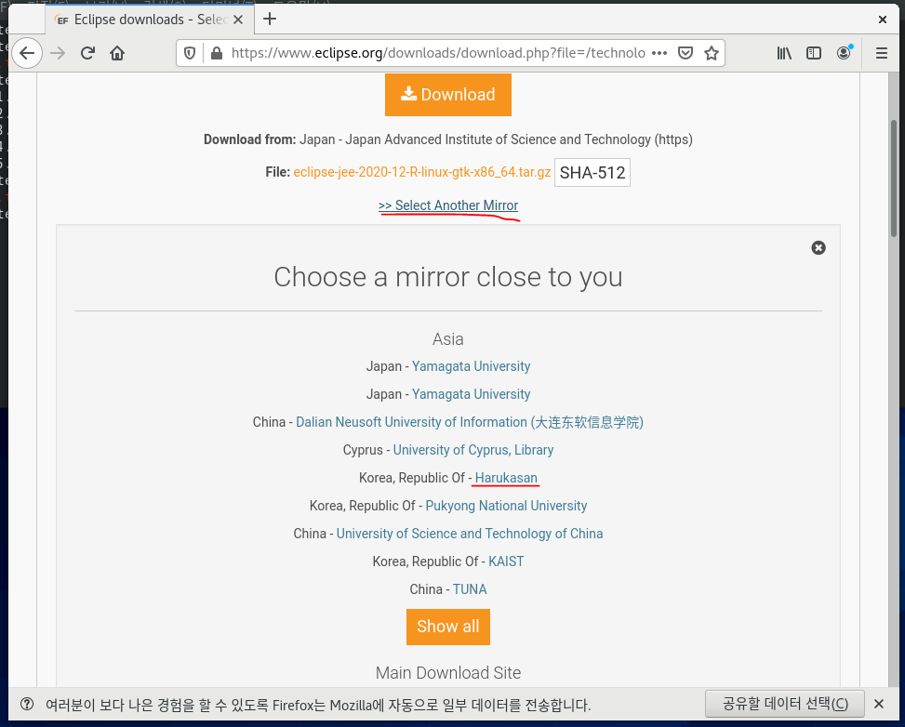Choose the Harukasan mirror
The width and height of the screenshot is (905, 727).
506,478
